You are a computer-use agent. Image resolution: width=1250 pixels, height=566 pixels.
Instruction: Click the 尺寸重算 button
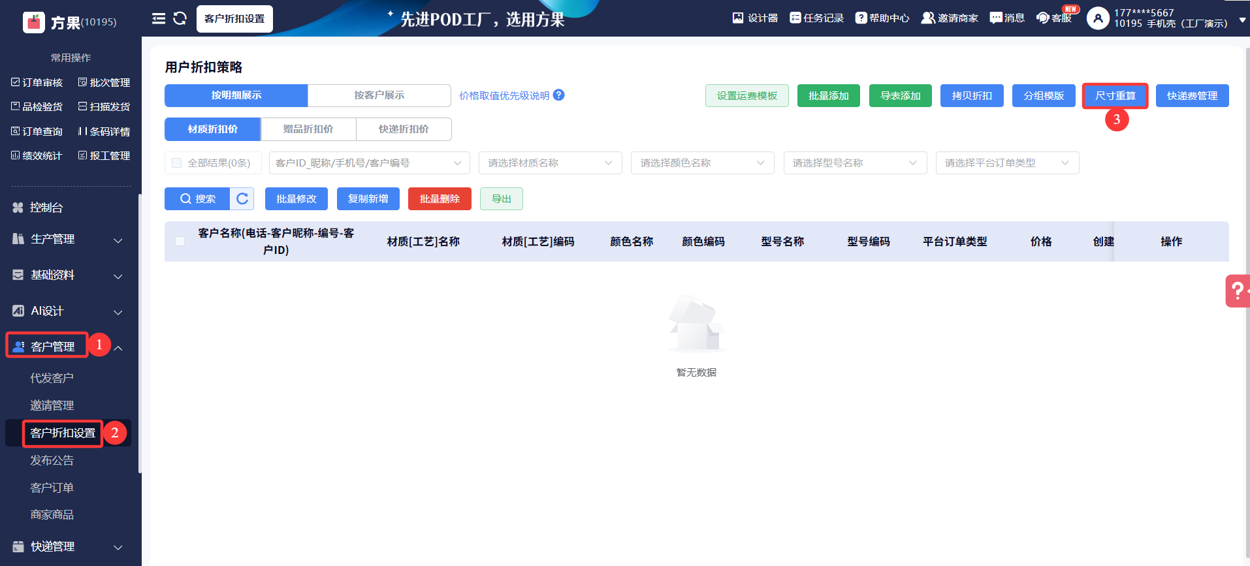[x=1115, y=96]
